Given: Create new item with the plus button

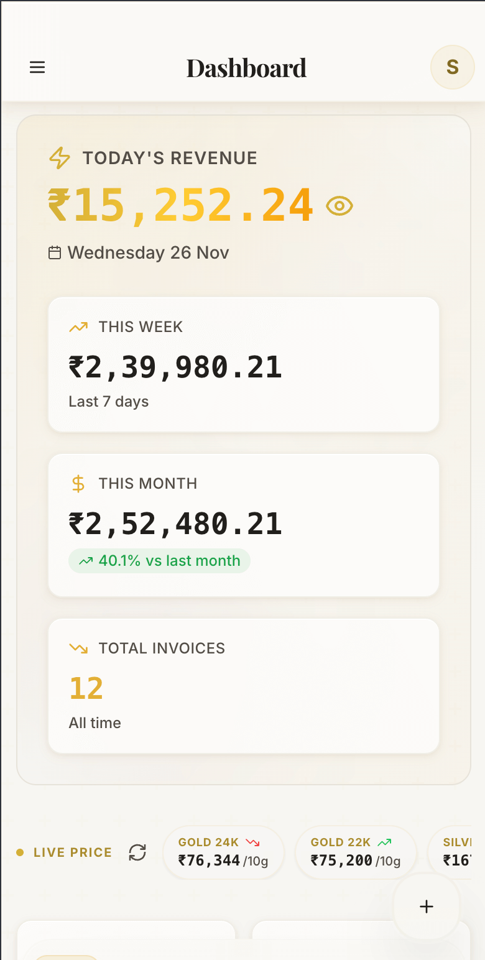Looking at the screenshot, I should (x=427, y=907).
